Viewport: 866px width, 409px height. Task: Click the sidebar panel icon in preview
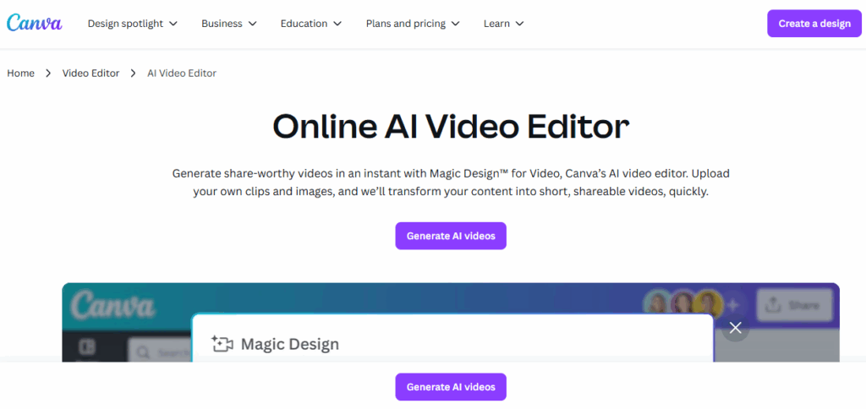click(x=87, y=347)
